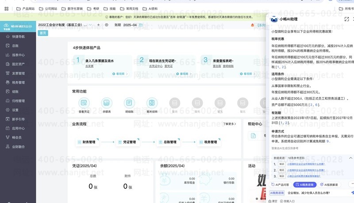Screen dimensions: 354x203
Task: Click 了解更多 in 业务流程 section
Action: point(230,124)
